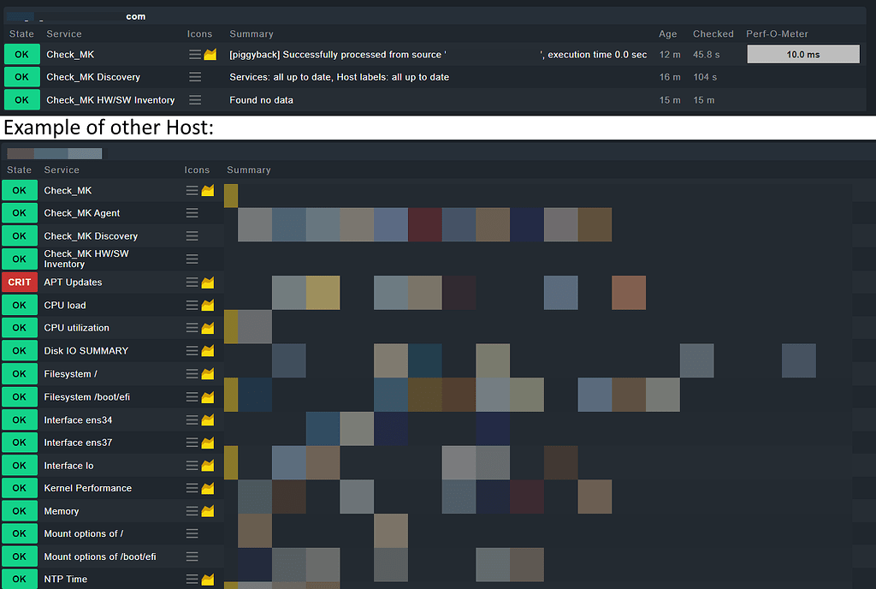Click the OK state badge on Memory
This screenshot has height=589, width=876.
click(19, 510)
